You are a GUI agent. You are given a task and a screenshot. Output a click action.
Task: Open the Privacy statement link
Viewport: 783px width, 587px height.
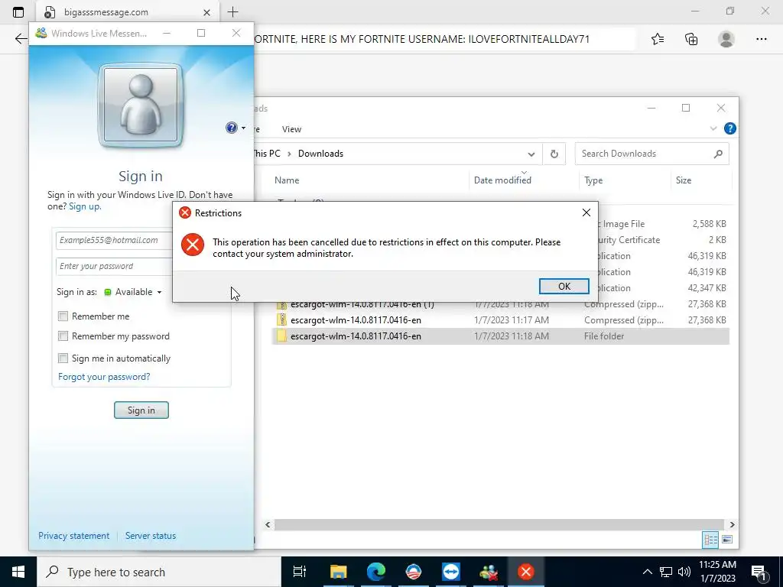pyautogui.click(x=74, y=536)
